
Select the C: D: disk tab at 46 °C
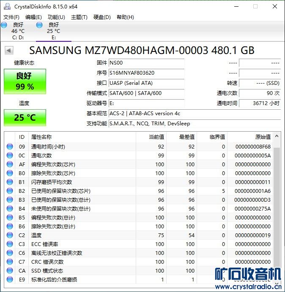[x=18, y=31]
